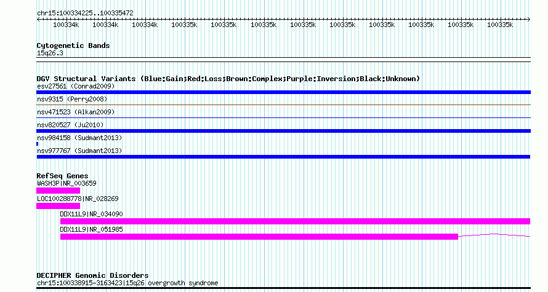Click the NR_051985 intron connector line
The width and height of the screenshot is (548, 292).
(x=494, y=235)
